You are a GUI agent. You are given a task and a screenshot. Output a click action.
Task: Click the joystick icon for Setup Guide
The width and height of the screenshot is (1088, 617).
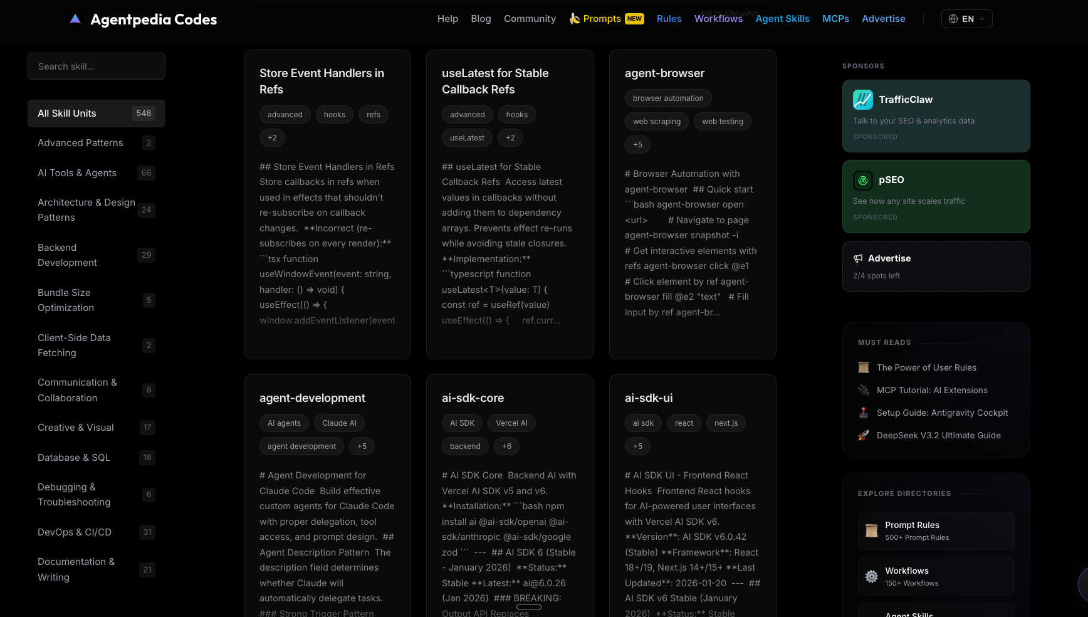(864, 413)
